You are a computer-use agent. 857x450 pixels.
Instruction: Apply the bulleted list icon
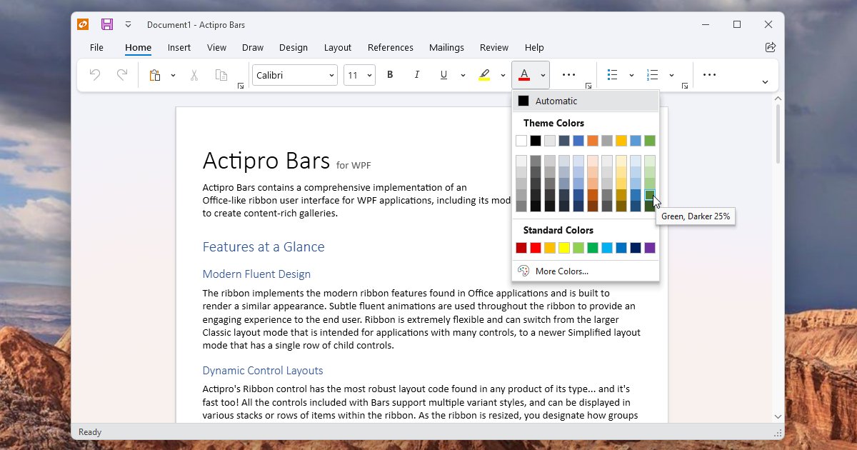click(x=612, y=75)
